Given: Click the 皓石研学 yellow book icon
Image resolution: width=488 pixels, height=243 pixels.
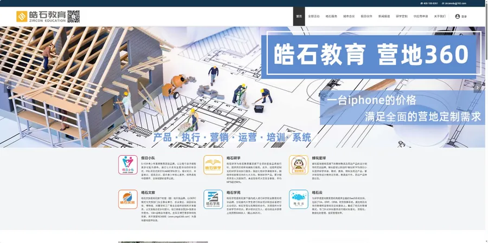Looking at the screenshot, I should (x=213, y=165).
